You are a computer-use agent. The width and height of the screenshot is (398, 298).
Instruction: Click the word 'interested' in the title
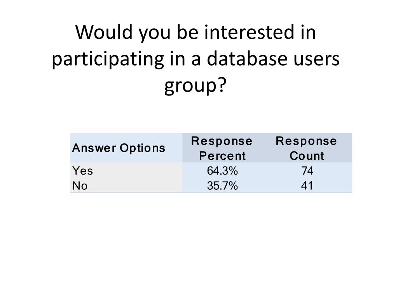coord(249,32)
